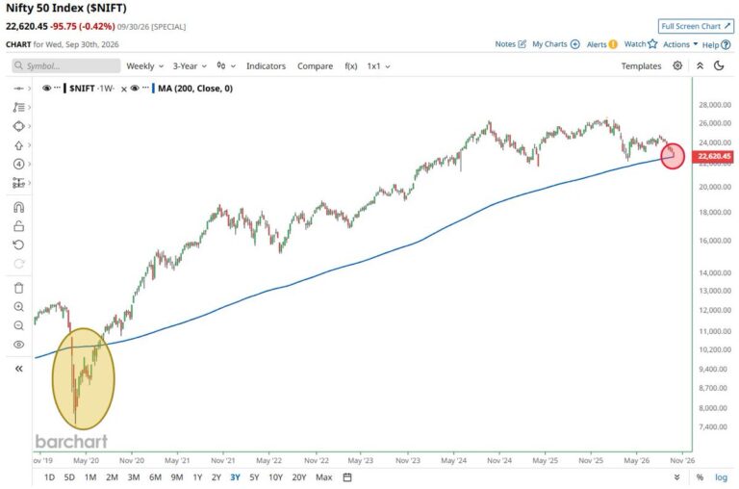Open the f(x) expressions menu
739x489 pixels.
[x=350, y=66]
